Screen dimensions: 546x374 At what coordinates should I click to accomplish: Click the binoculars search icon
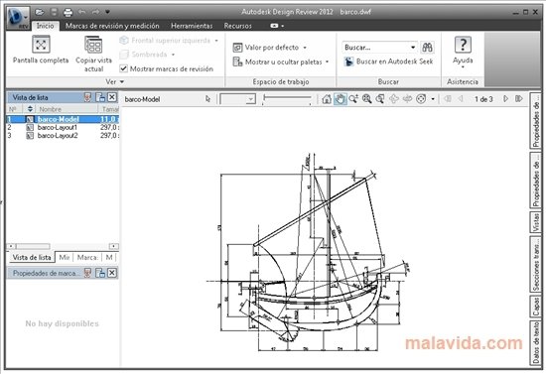coord(427,48)
